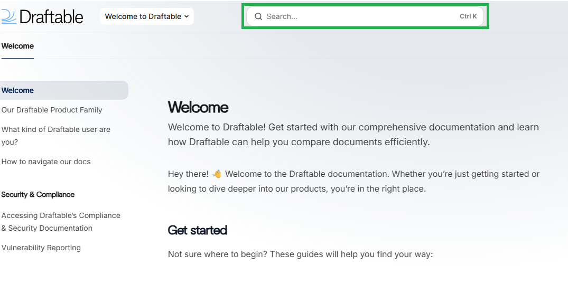Open Welcome in the sidebar
This screenshot has height=284, width=568.
[x=64, y=90]
